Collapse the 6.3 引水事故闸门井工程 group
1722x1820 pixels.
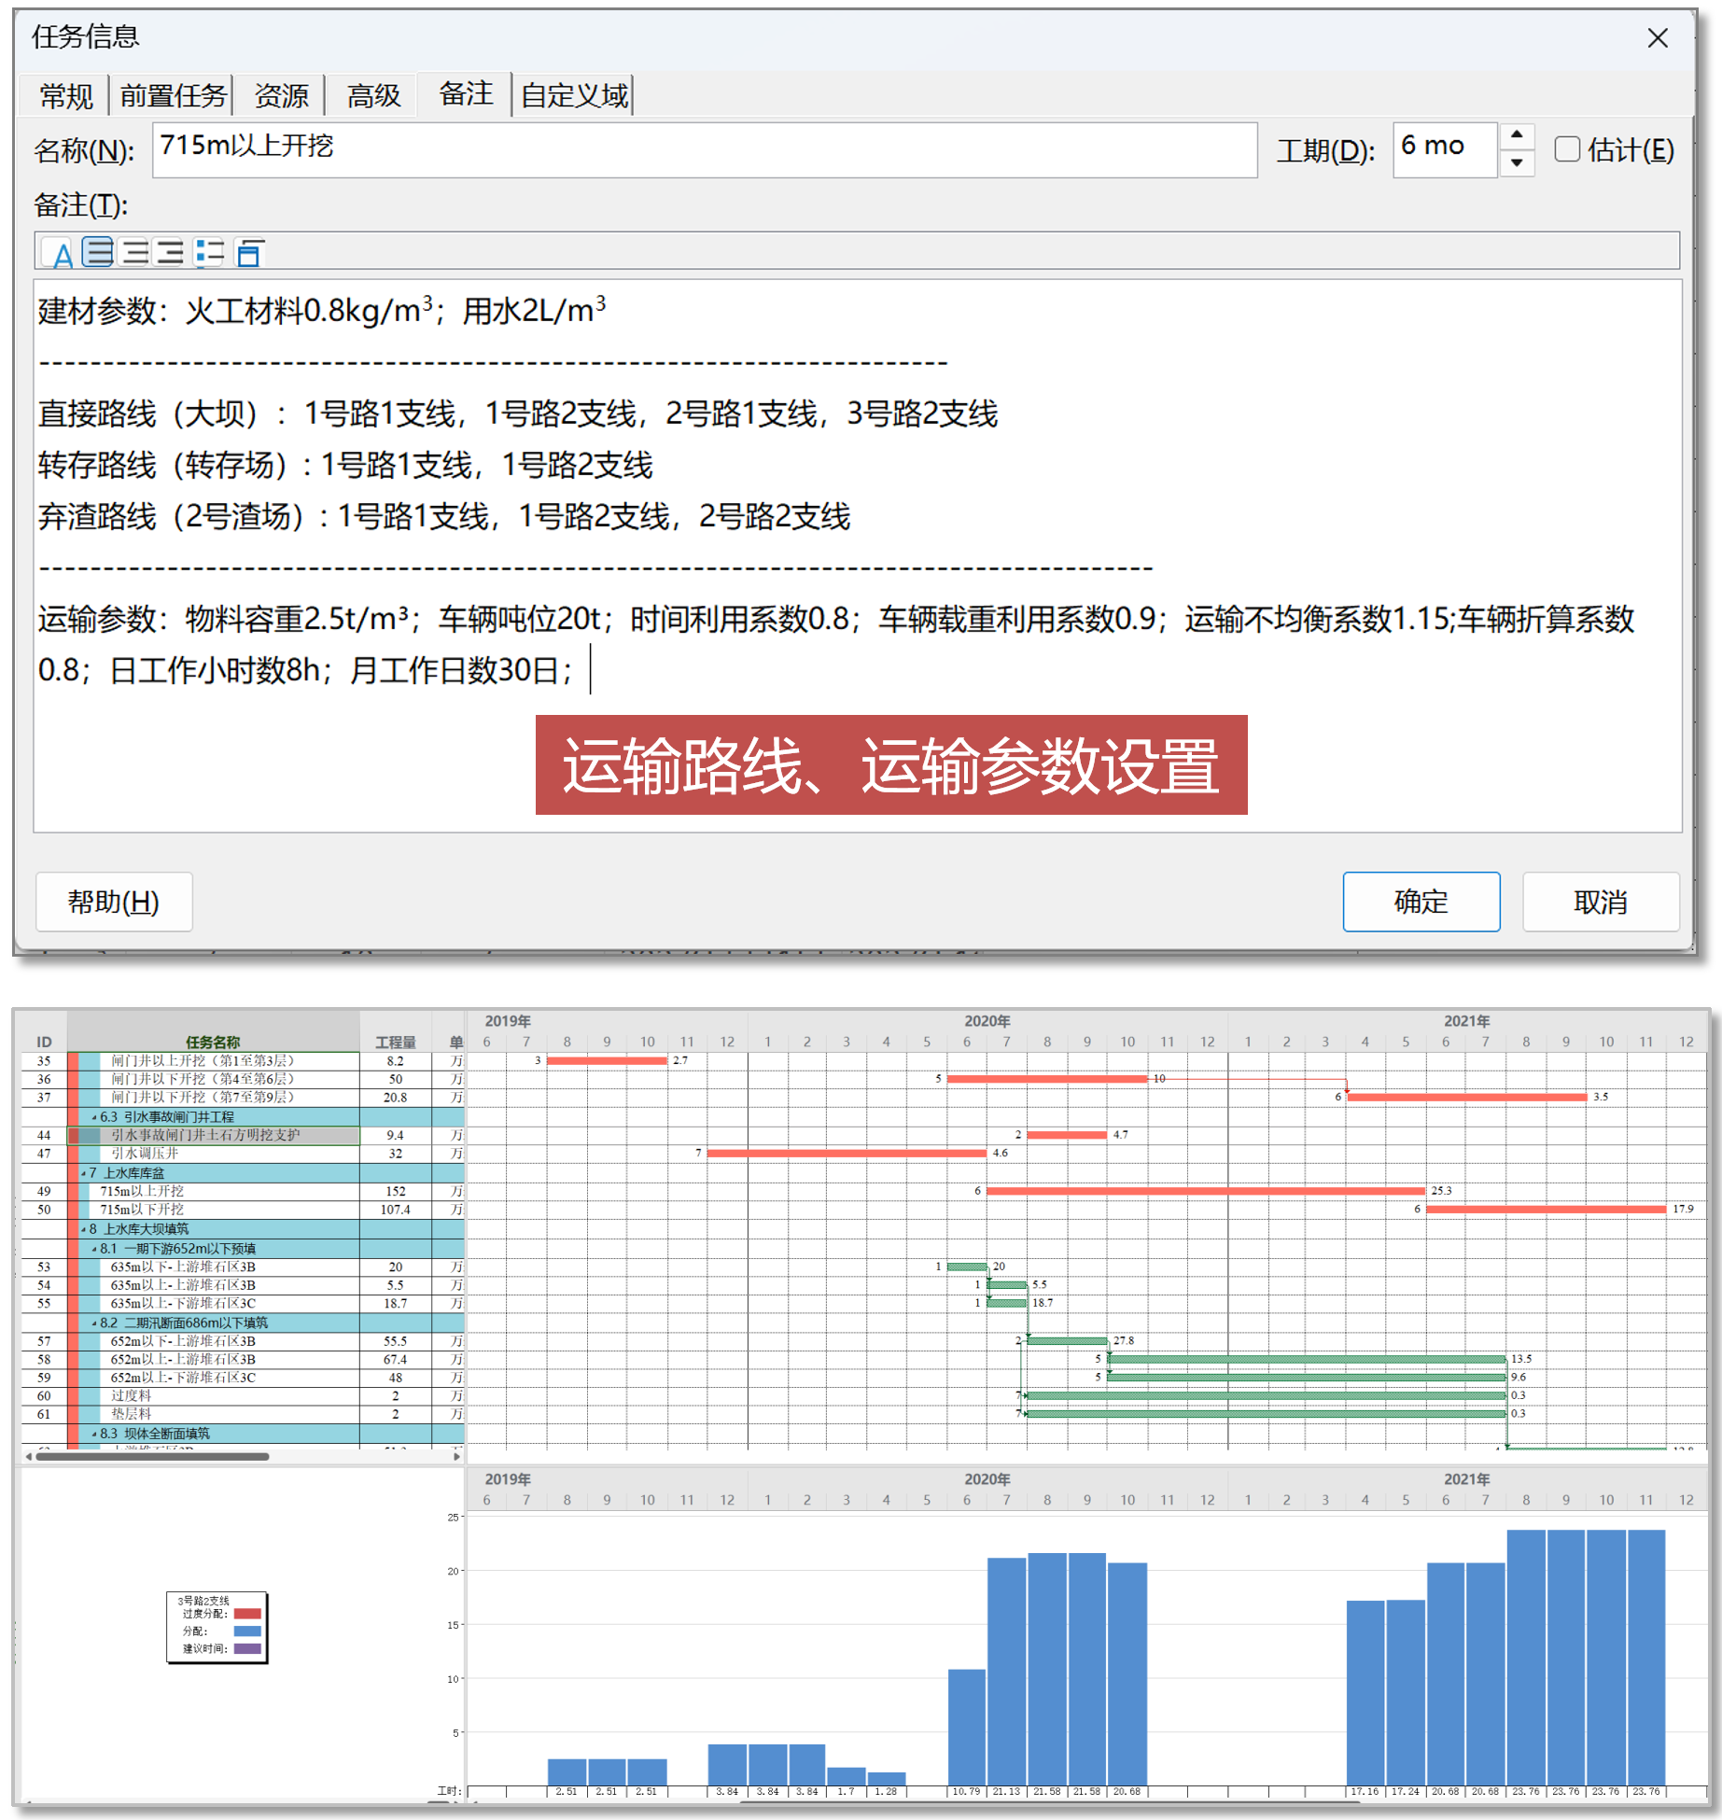coord(94,1117)
